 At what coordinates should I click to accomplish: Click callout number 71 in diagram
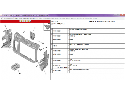[x=43, y=43]
